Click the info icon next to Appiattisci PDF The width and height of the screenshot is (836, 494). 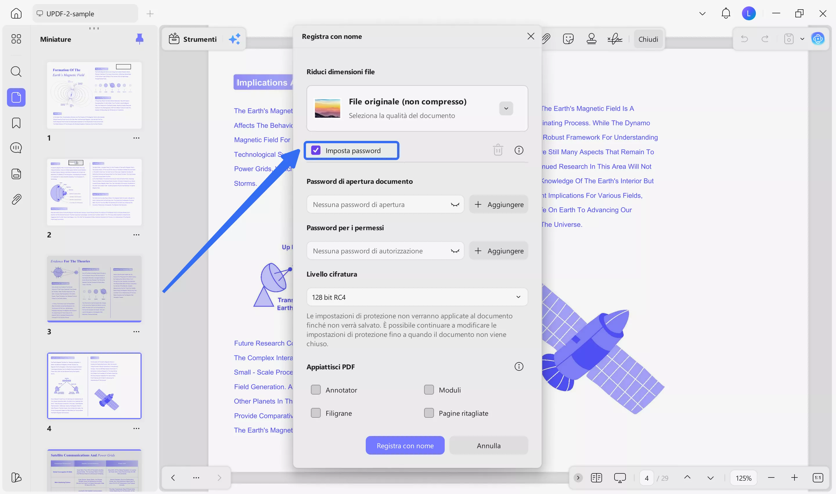[x=519, y=366]
